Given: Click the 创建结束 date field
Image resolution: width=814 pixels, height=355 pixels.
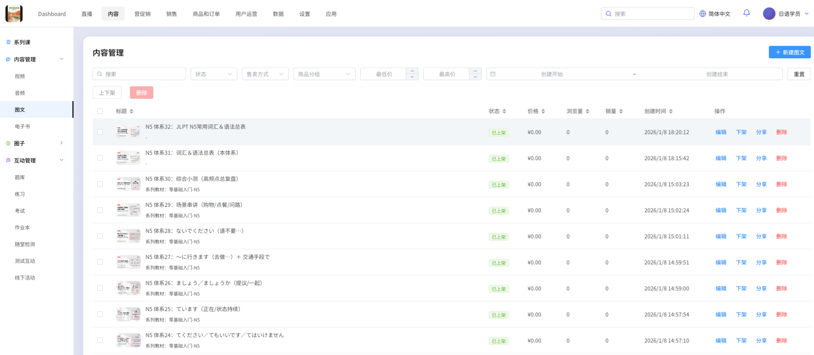Looking at the screenshot, I should click(x=717, y=74).
